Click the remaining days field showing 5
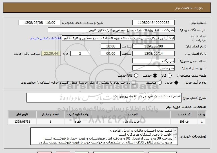Screen dimensions: 217x153 (80, 54)
